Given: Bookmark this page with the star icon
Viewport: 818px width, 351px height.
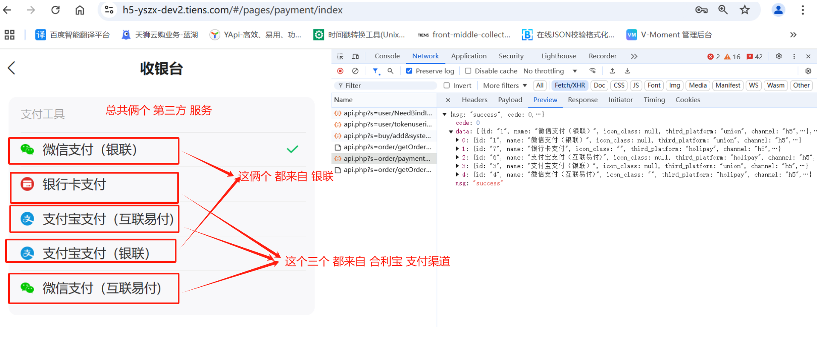Looking at the screenshot, I should coord(745,10).
